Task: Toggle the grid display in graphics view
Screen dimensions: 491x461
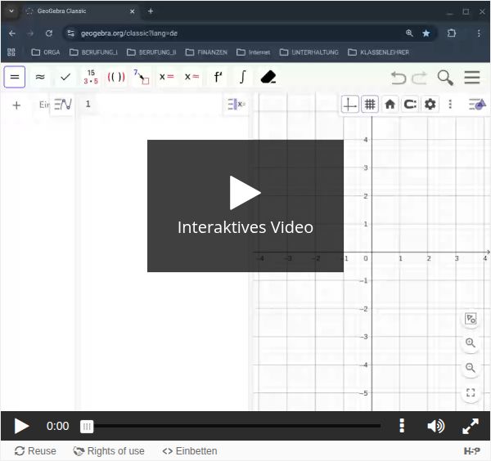Action: (x=370, y=105)
